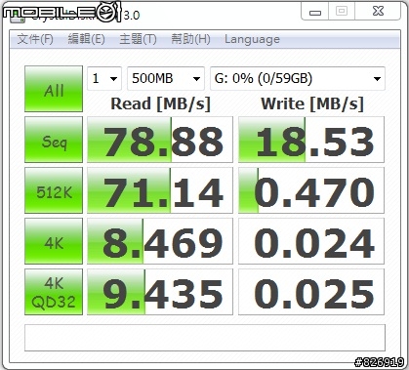Open the test count dropdown showing 1
The image size is (409, 370).
pyautogui.click(x=104, y=78)
